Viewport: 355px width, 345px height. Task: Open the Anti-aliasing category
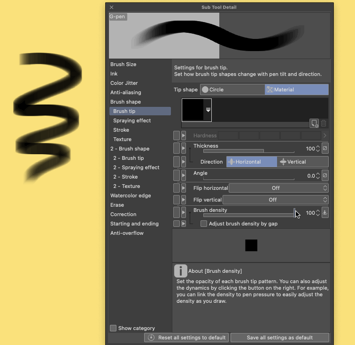click(x=139, y=92)
